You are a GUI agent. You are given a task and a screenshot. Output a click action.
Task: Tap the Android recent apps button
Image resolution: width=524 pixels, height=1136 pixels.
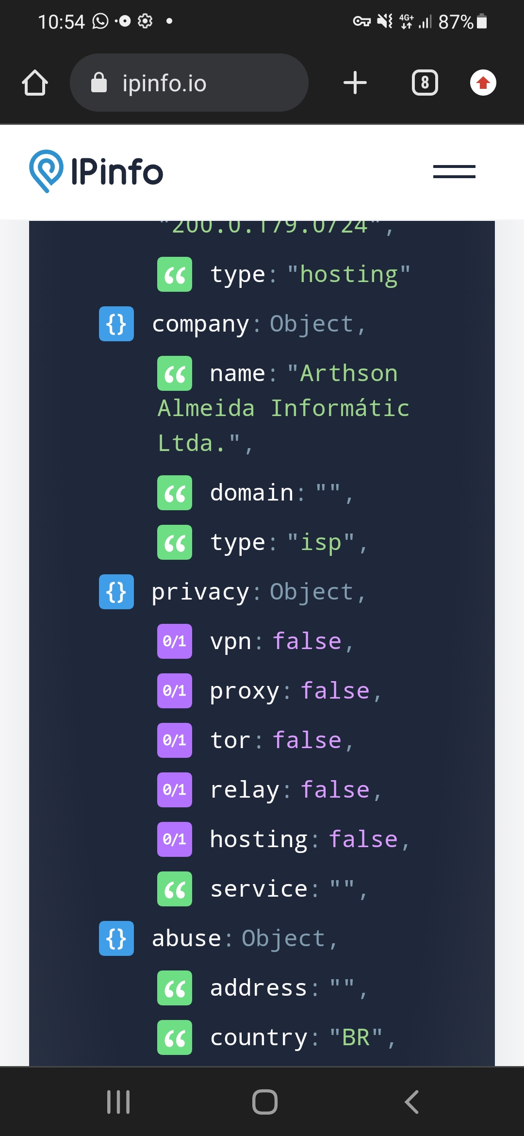(x=118, y=1102)
